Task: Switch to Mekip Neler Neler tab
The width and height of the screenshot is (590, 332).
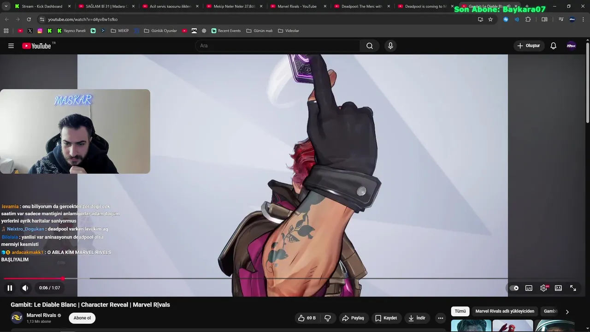Action: pyautogui.click(x=233, y=6)
